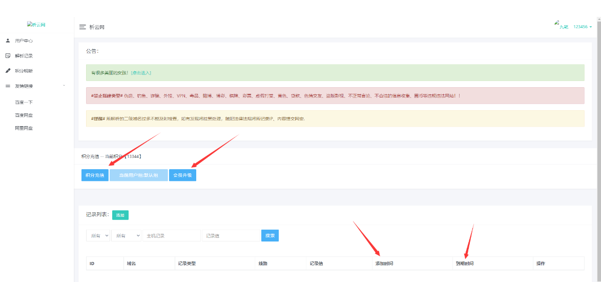Open the 123456 account dropdown
This screenshot has height=282, width=601.
tap(583, 27)
